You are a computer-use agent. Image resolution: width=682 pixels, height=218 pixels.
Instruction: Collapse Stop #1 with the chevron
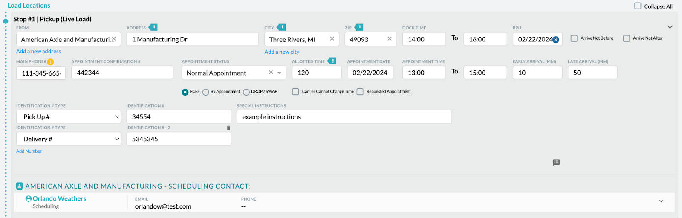click(670, 27)
